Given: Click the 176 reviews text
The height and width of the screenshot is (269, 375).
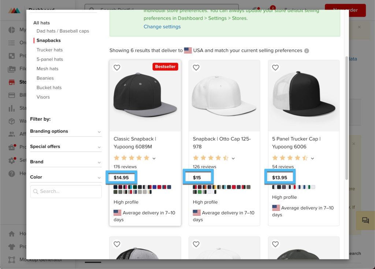Looking at the screenshot, I should click(x=125, y=167).
